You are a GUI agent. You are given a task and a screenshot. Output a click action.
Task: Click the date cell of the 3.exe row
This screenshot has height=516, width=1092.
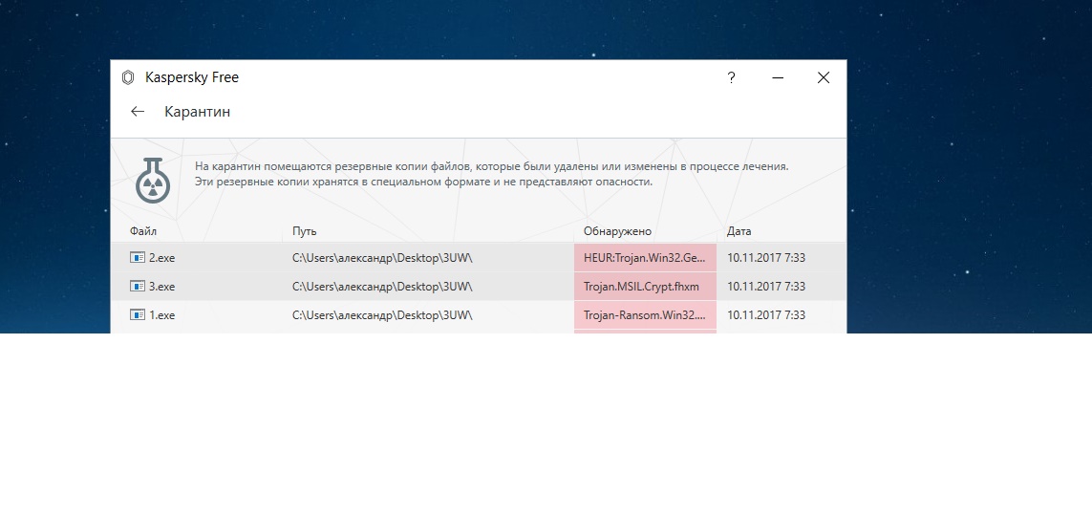pyautogui.click(x=766, y=287)
